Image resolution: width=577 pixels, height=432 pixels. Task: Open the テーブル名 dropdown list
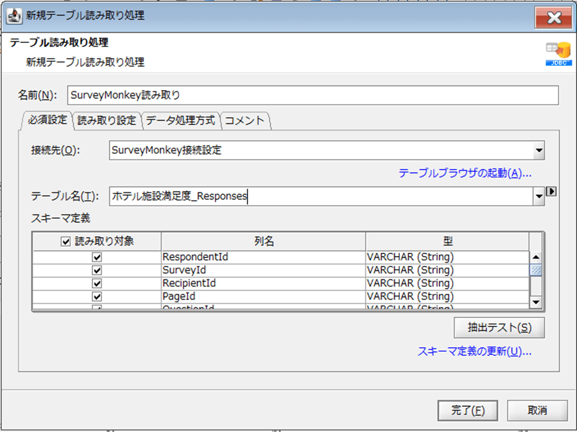coord(539,196)
